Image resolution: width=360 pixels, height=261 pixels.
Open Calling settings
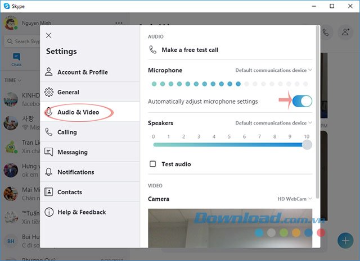pos(90,132)
